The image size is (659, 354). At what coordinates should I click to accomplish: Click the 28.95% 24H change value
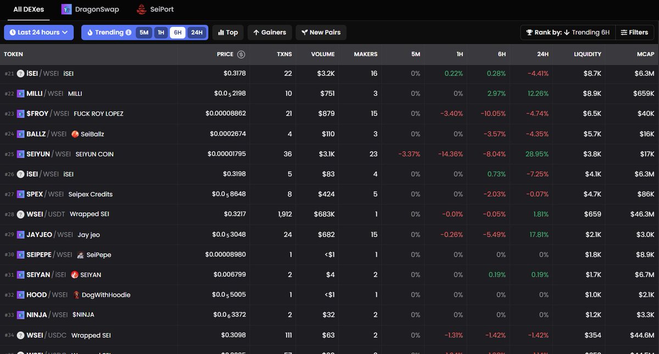pos(537,154)
